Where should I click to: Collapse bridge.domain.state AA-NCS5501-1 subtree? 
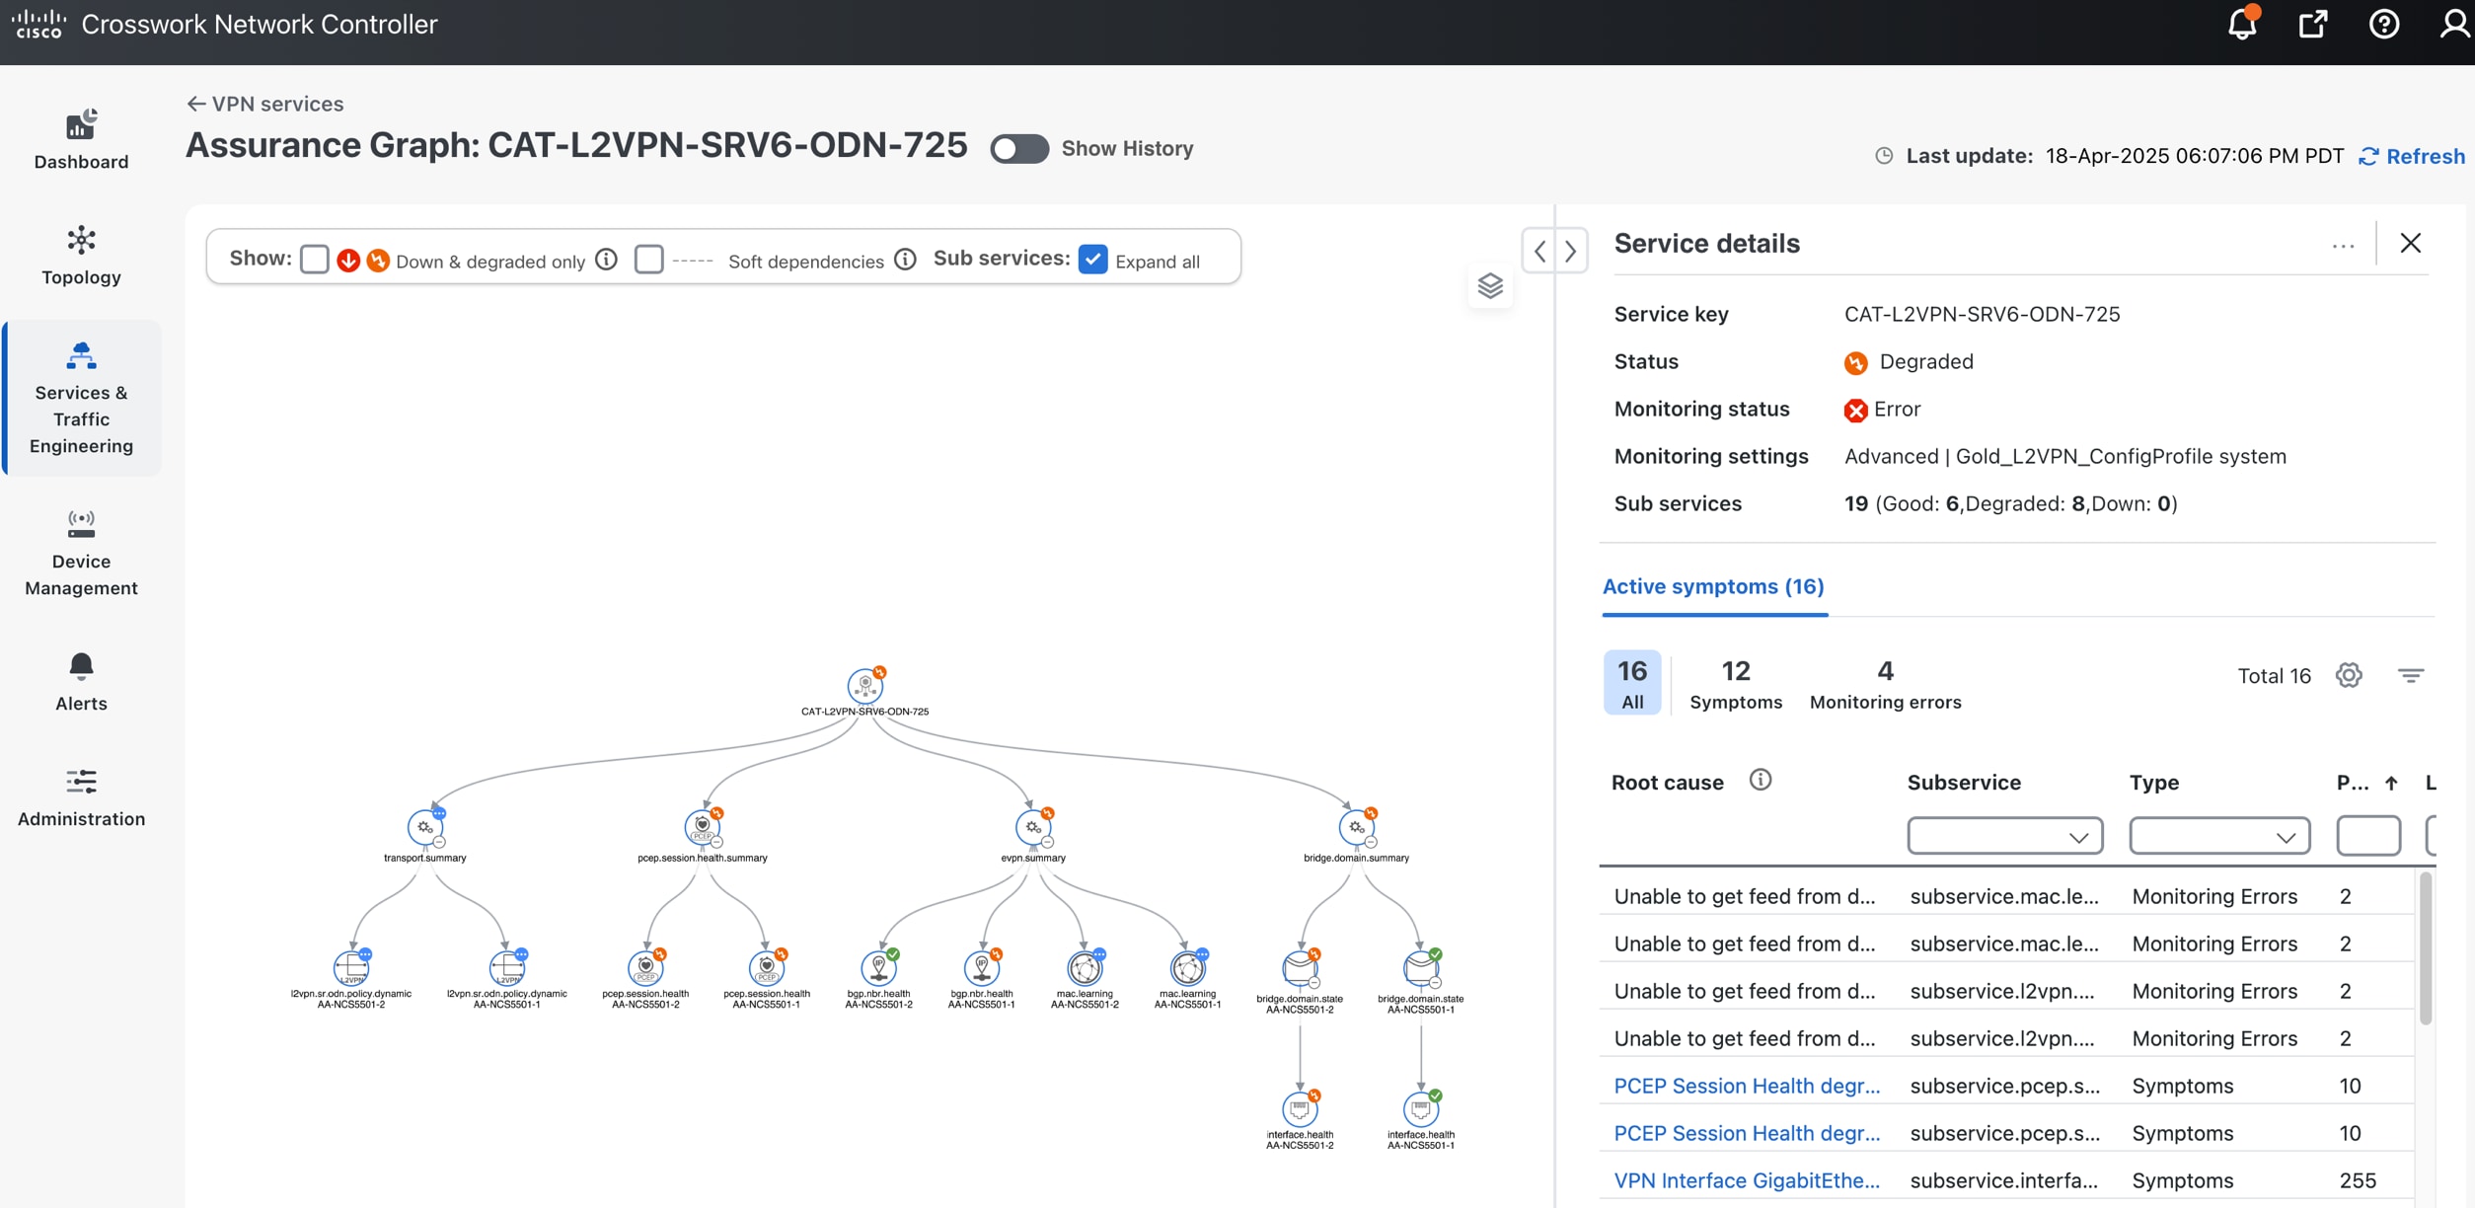1435,983
